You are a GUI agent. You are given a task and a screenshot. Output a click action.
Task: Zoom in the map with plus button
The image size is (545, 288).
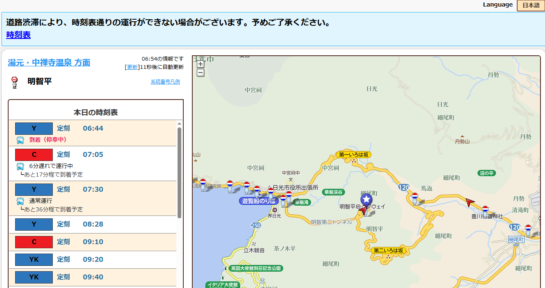[200, 64]
